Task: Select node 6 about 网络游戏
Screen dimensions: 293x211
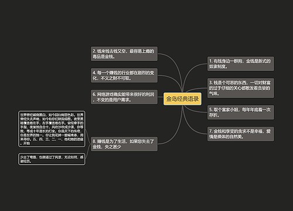Action: (124, 97)
